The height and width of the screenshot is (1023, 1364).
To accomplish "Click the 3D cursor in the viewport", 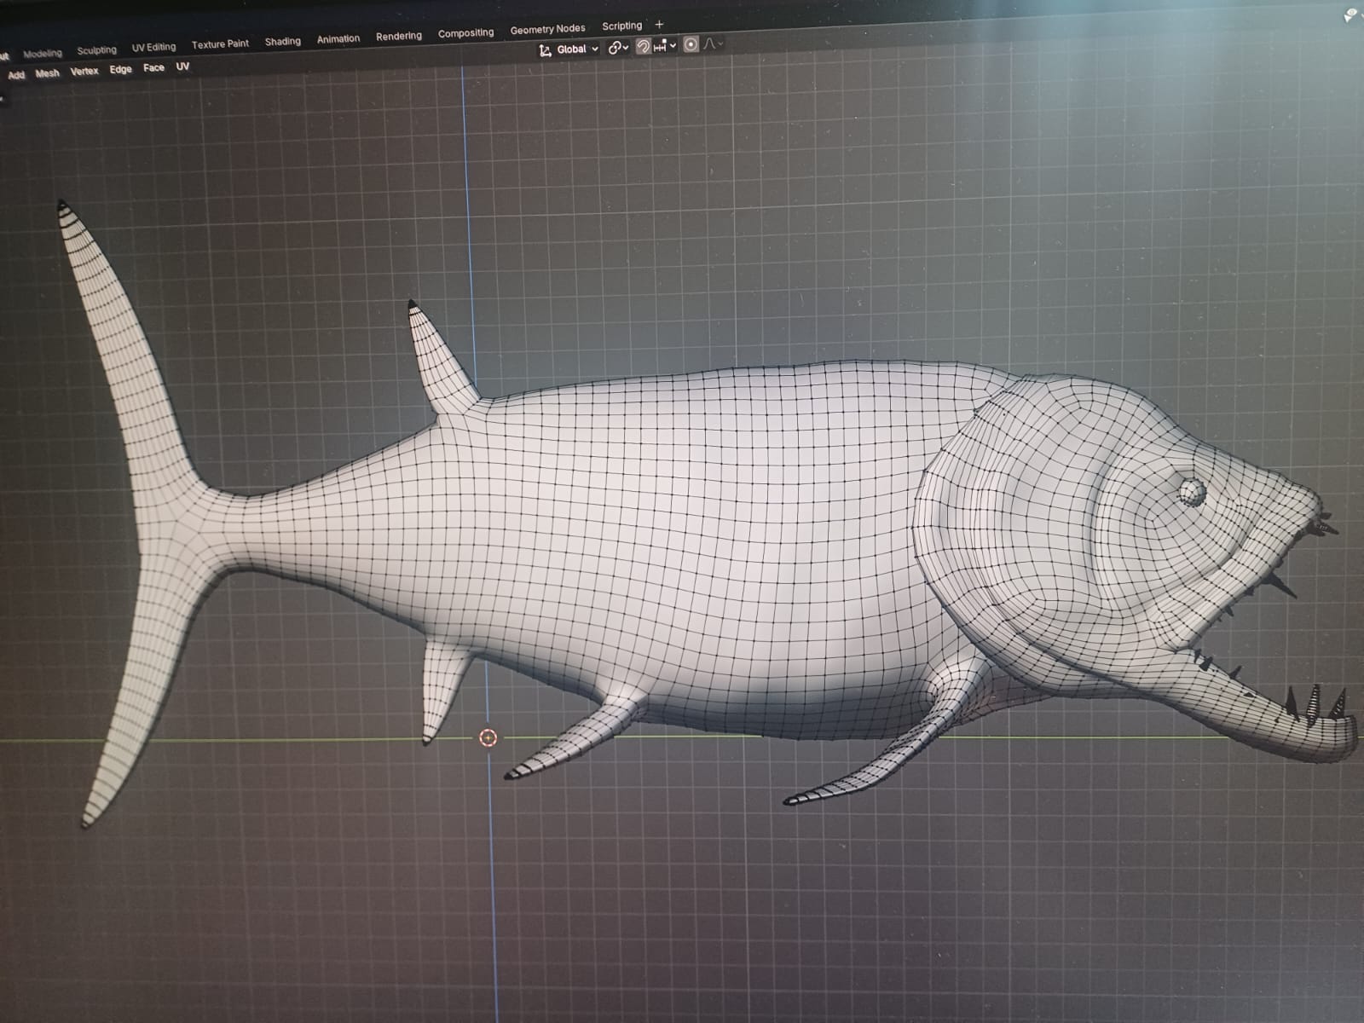I will pyautogui.click(x=488, y=737).
